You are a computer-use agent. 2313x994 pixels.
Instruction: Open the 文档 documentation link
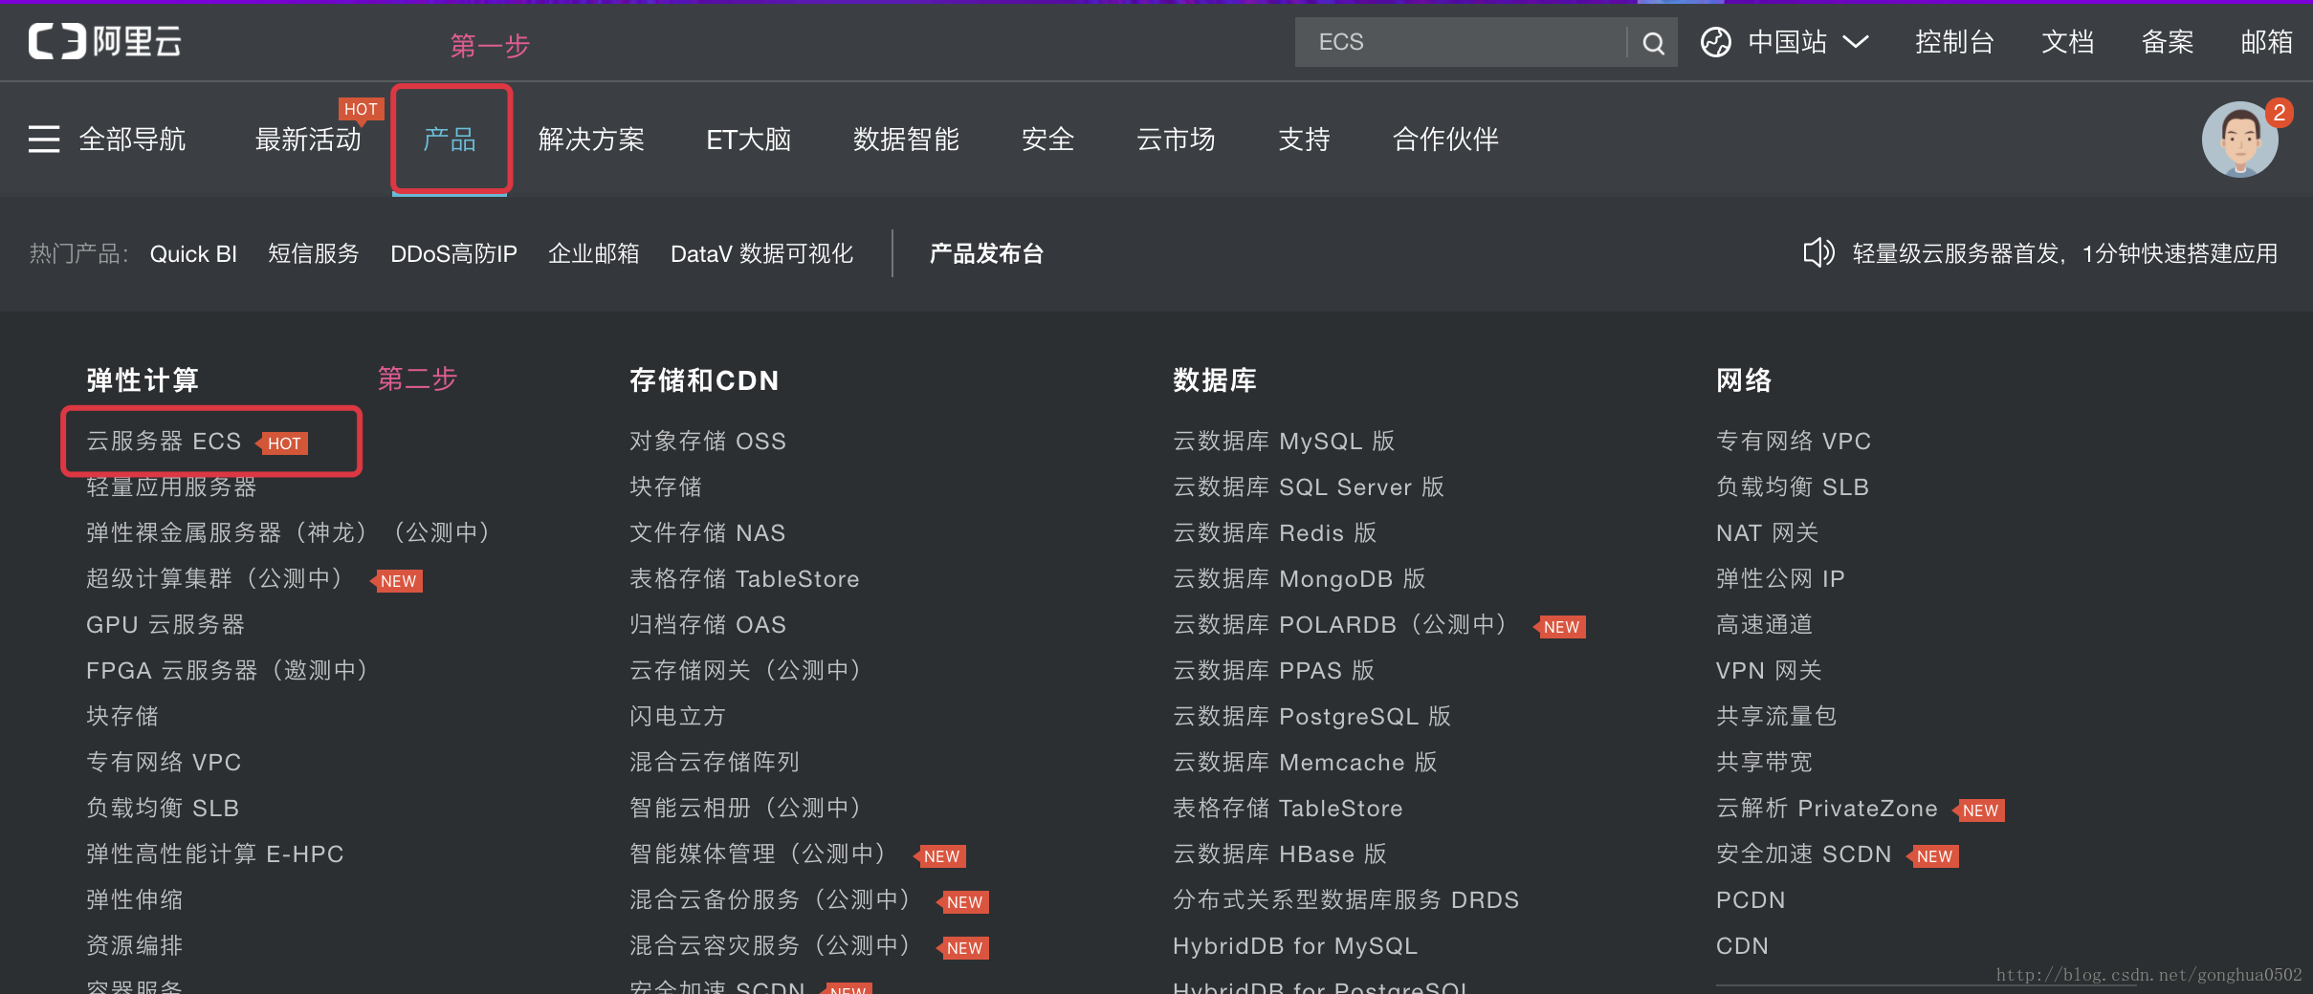point(2067,42)
